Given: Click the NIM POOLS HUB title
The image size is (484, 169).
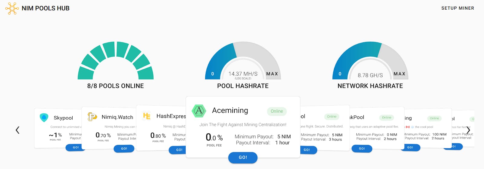Looking at the screenshot, I should (x=46, y=8).
